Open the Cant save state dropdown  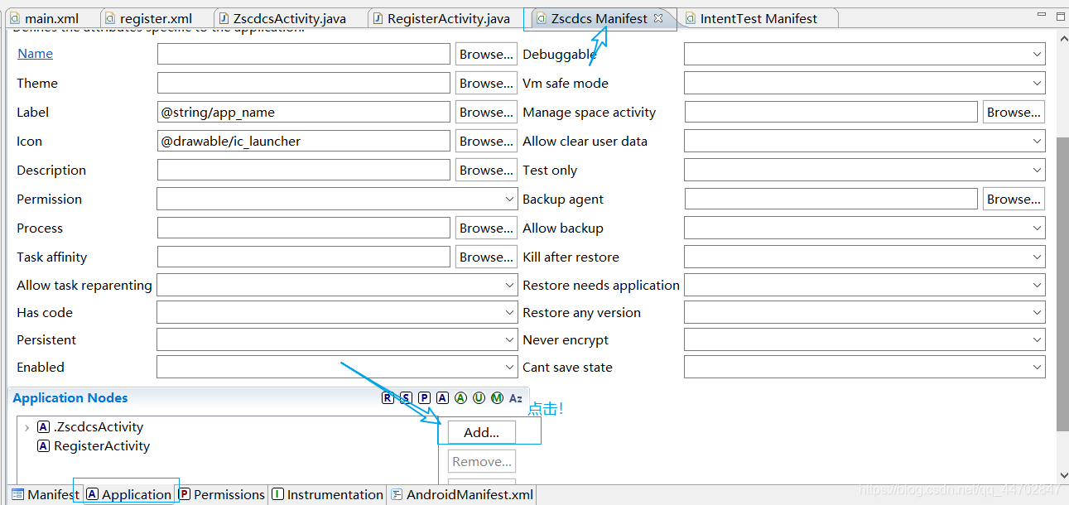[864, 367]
